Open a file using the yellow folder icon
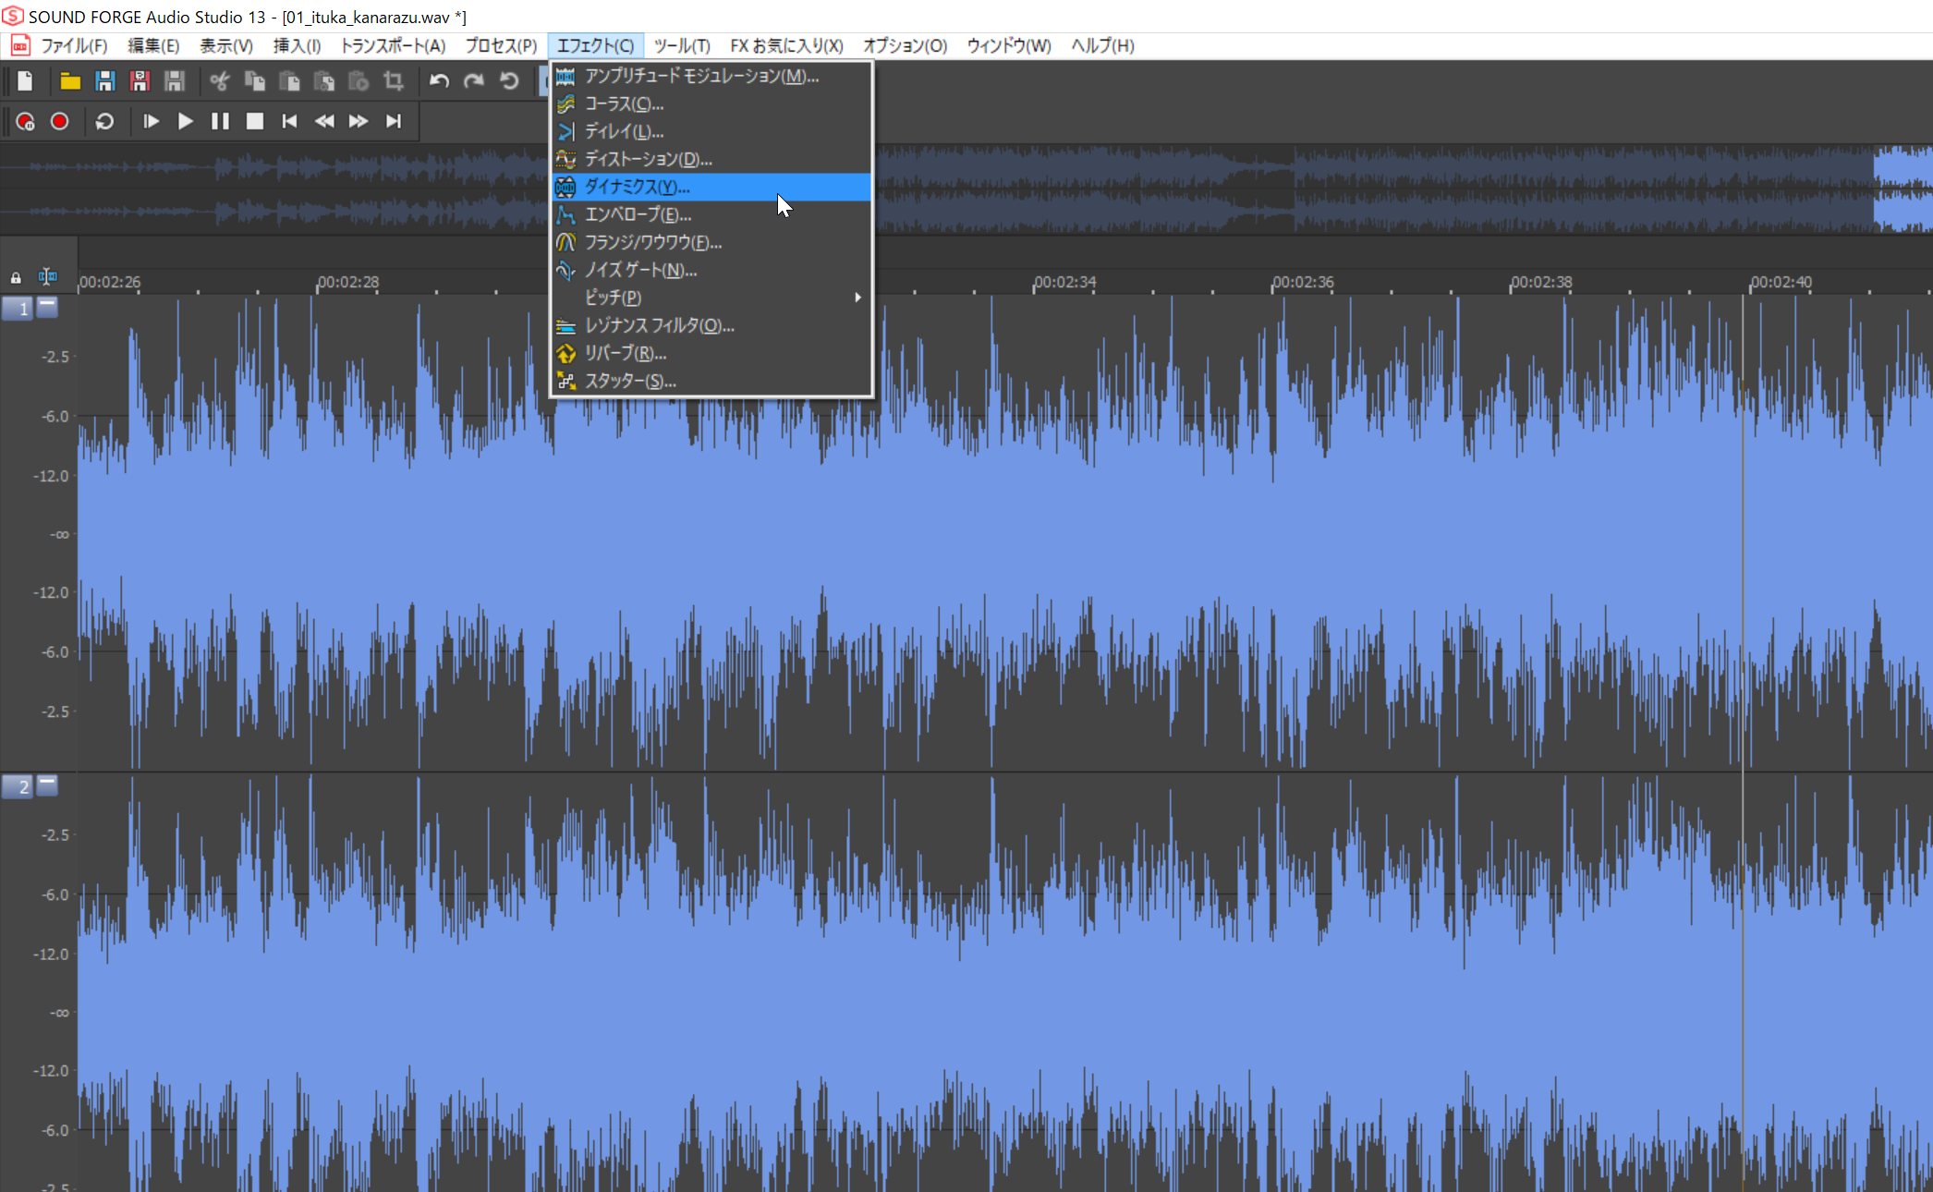Viewport: 1933px width, 1192px height. [x=70, y=81]
